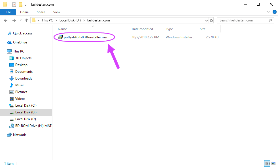
Task: Click the title bar folder icon
Action: (x=5, y=5)
